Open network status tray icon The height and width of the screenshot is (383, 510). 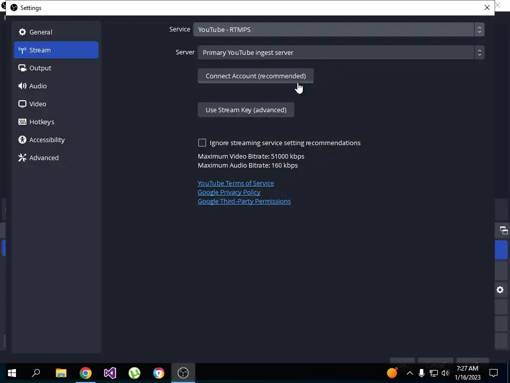pyautogui.click(x=434, y=373)
